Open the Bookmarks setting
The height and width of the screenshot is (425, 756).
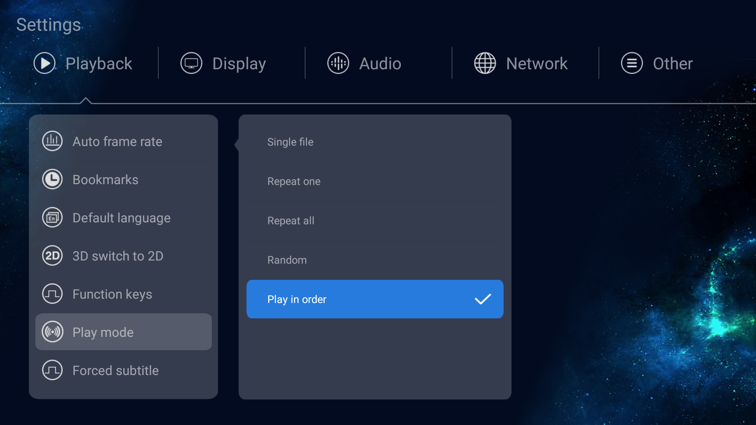tap(124, 179)
